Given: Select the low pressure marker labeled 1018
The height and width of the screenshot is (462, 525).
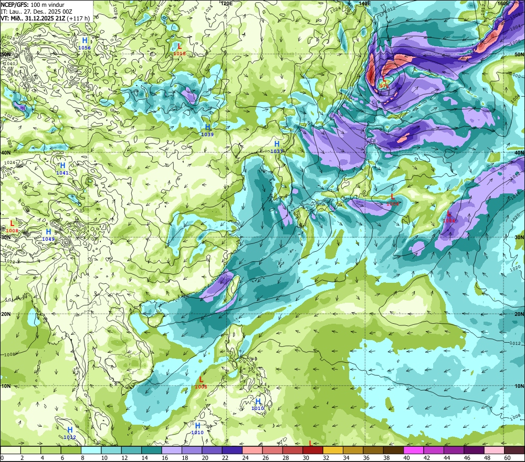Looking at the screenshot, I should [180, 49].
